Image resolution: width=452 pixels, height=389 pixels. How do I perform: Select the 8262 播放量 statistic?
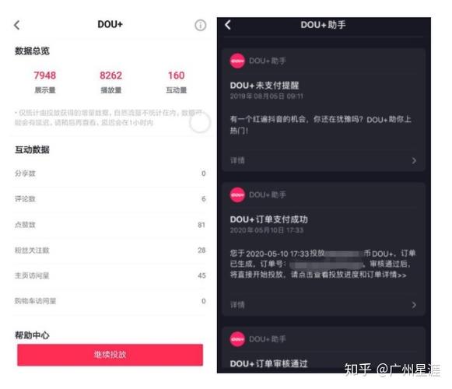point(110,82)
